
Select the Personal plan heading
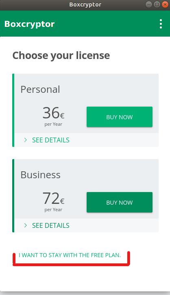[x=40, y=89]
